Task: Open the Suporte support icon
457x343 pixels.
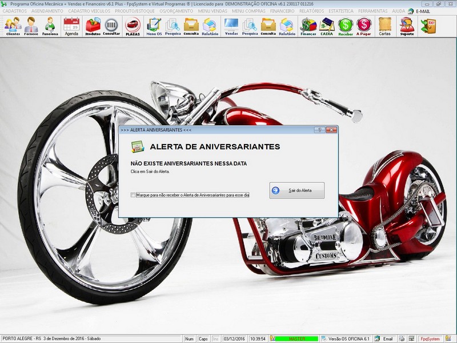Action: coord(407,26)
